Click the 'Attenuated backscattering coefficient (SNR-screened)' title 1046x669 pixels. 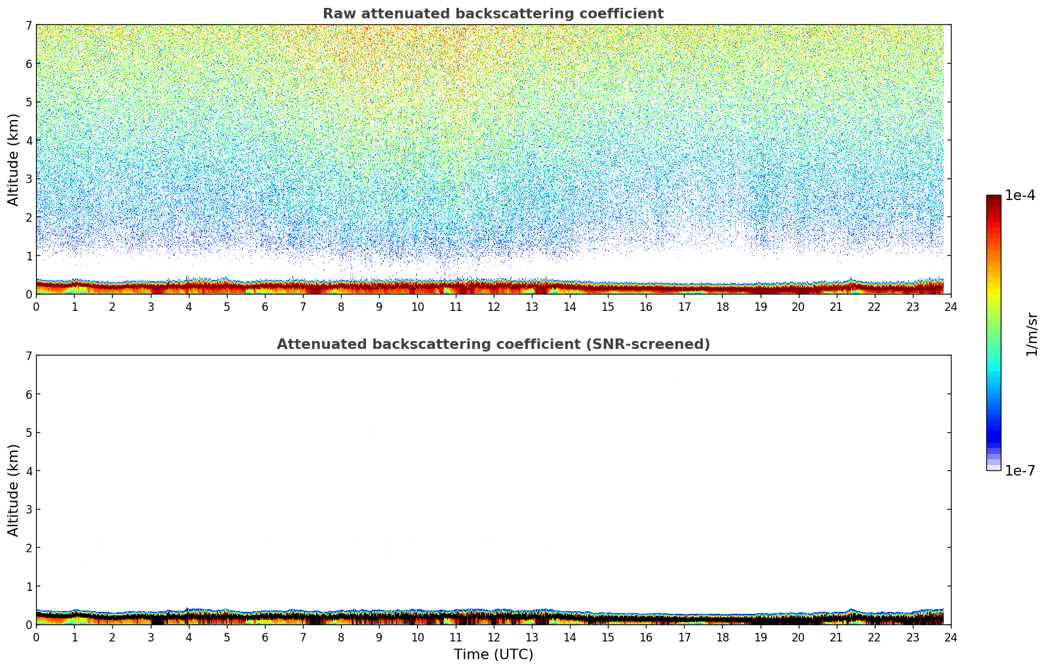click(493, 344)
